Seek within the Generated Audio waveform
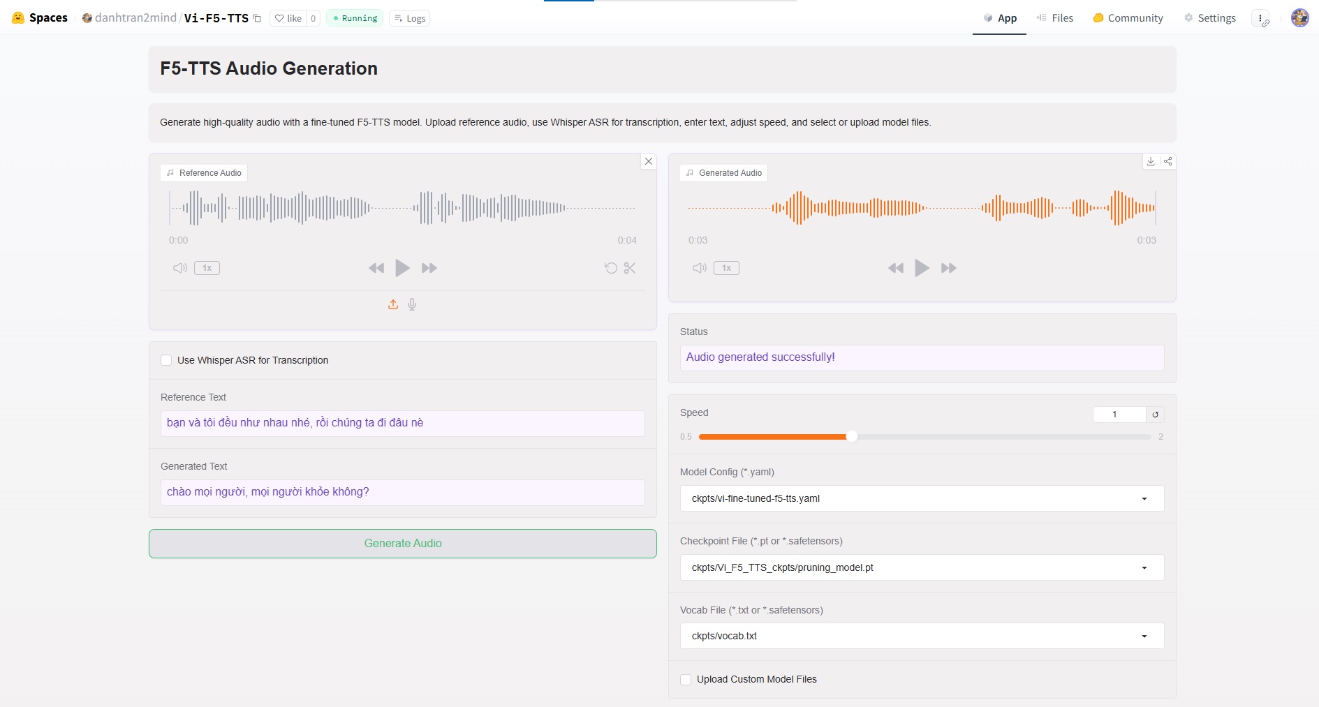 922,207
